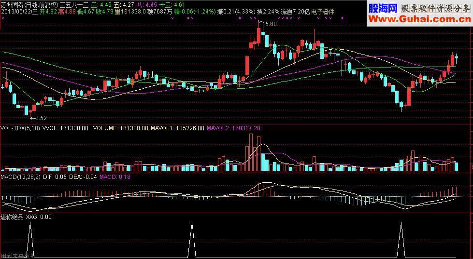Click the small arrow on volume panel's right edge
The width and height of the screenshot is (473, 259).
click(x=472, y=166)
